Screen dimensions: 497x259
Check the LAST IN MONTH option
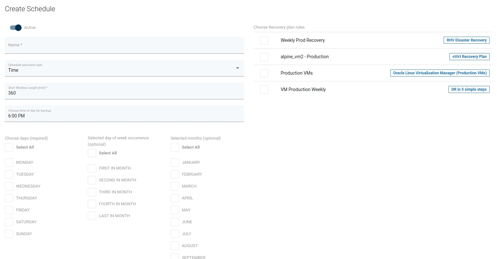tap(92, 216)
